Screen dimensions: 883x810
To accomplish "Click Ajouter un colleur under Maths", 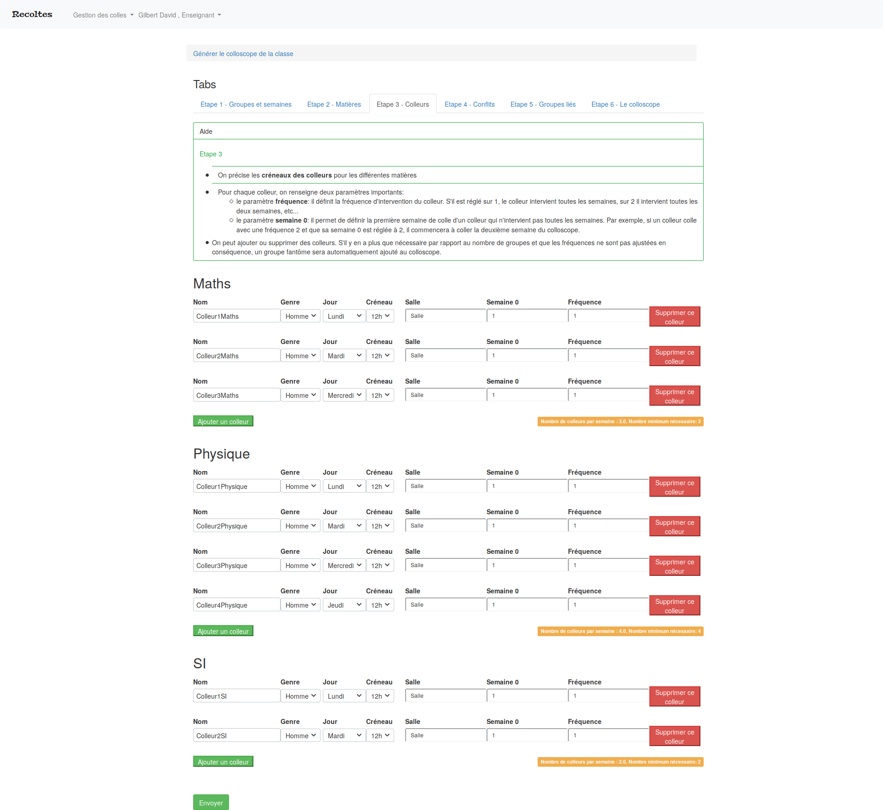I will [x=223, y=421].
